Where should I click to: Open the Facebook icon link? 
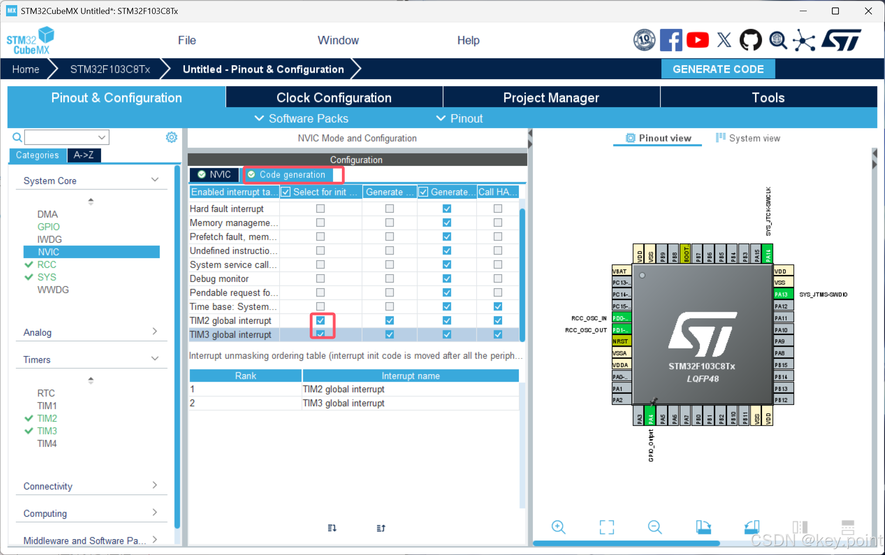(671, 40)
